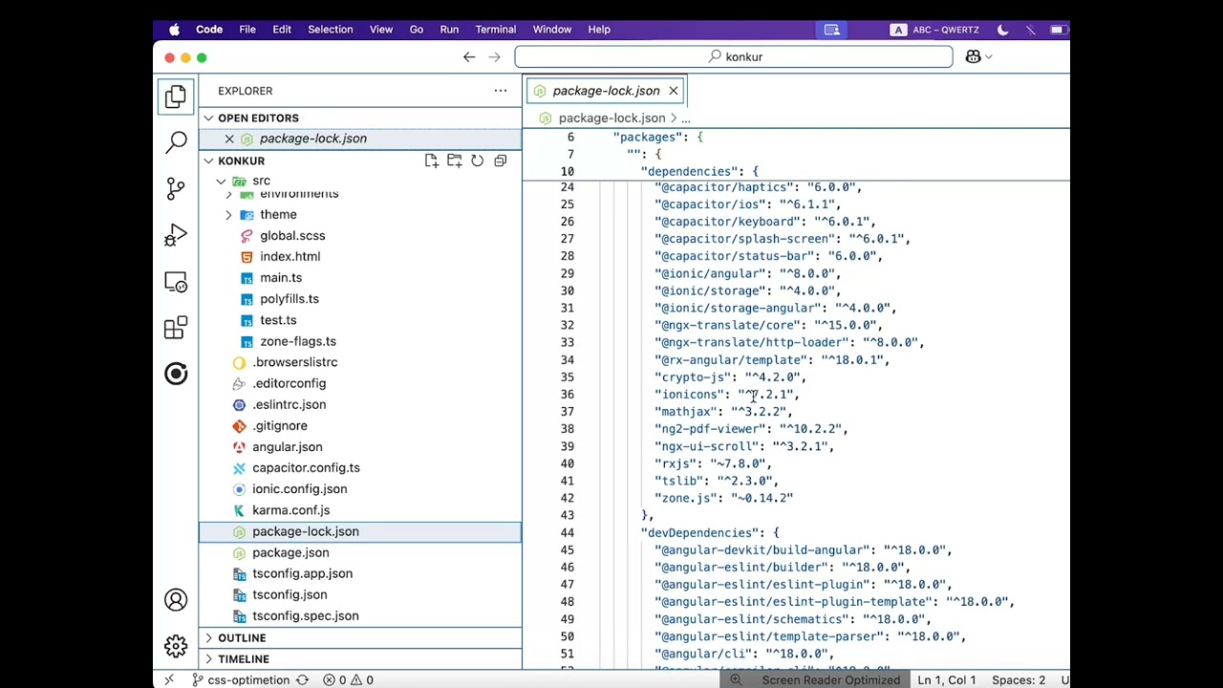Screen dimensions: 1223x688
Task: Click the breadcrumb ellipsis segment
Action: coord(686,118)
